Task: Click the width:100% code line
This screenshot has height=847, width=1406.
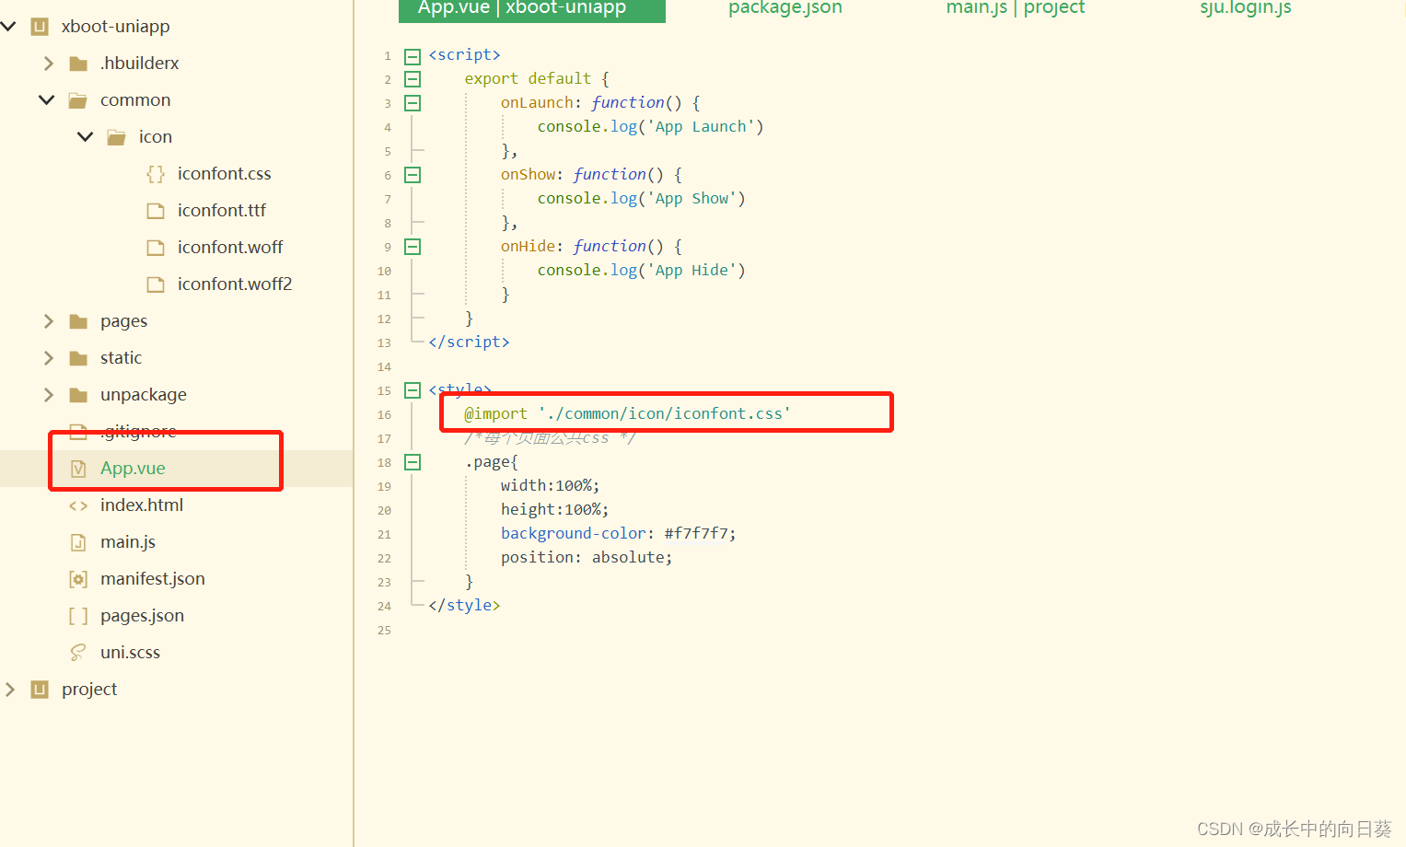Action: coord(550,486)
